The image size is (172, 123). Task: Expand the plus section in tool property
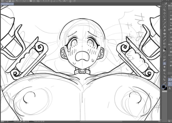pos(169,44)
